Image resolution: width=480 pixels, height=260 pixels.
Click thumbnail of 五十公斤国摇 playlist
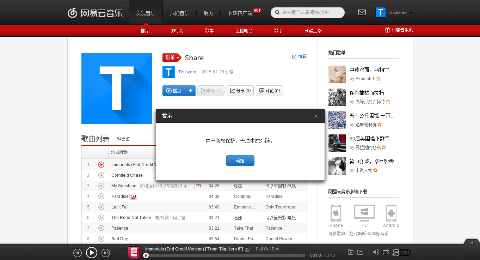(337, 120)
